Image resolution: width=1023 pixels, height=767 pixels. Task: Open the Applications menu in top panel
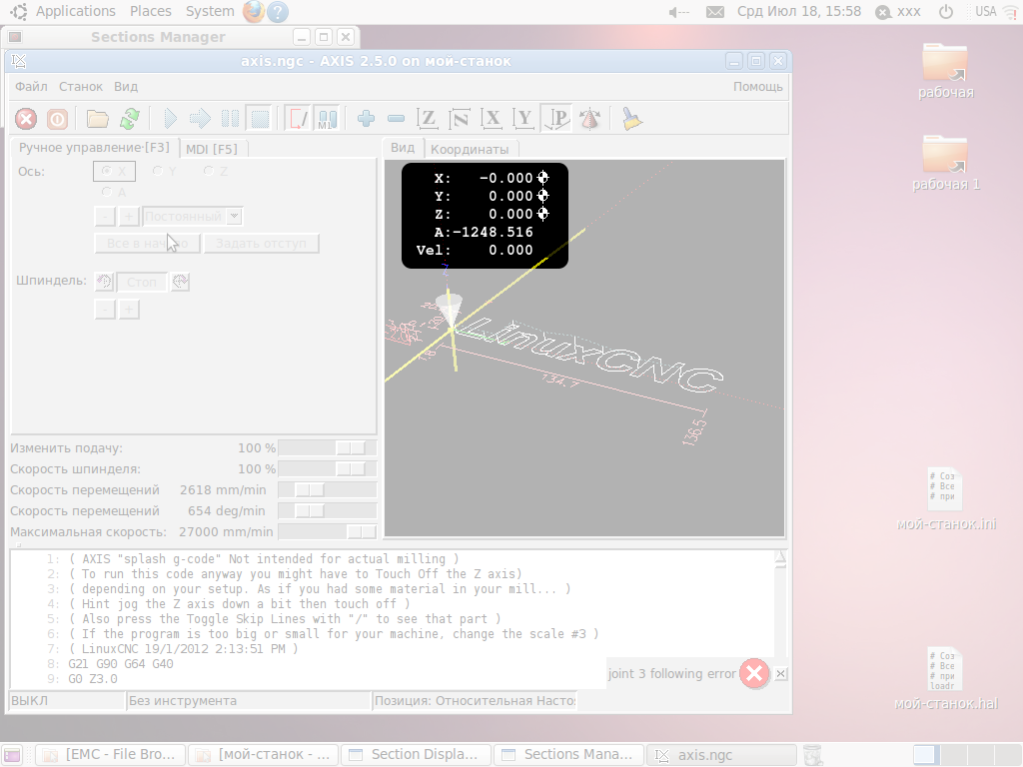(75, 11)
